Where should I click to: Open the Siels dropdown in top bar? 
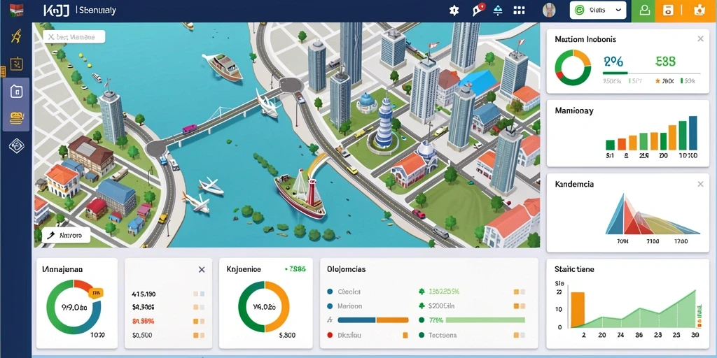(598, 10)
